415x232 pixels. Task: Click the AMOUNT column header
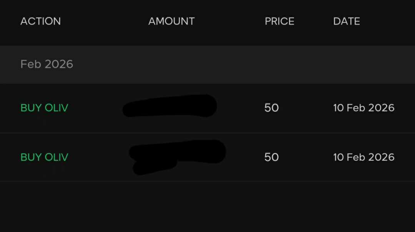point(171,21)
